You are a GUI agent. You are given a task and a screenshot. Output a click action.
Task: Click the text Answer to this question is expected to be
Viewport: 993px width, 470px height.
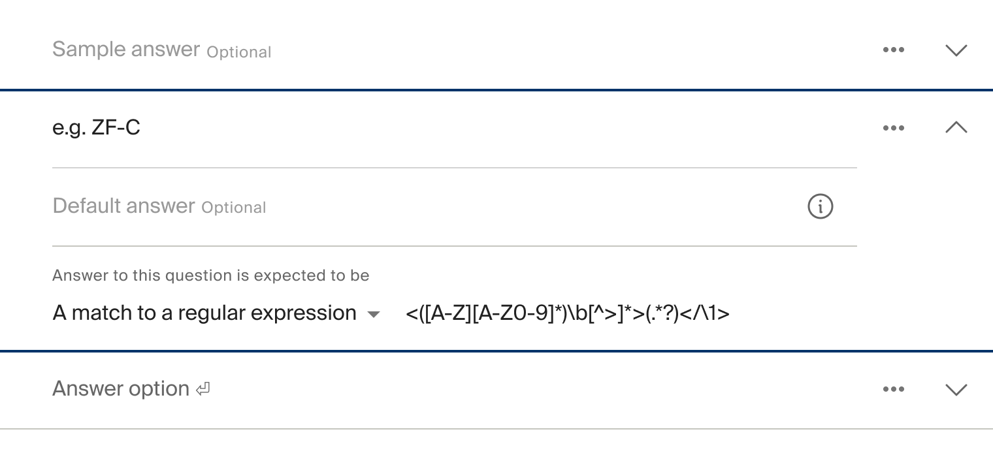pyautogui.click(x=211, y=275)
